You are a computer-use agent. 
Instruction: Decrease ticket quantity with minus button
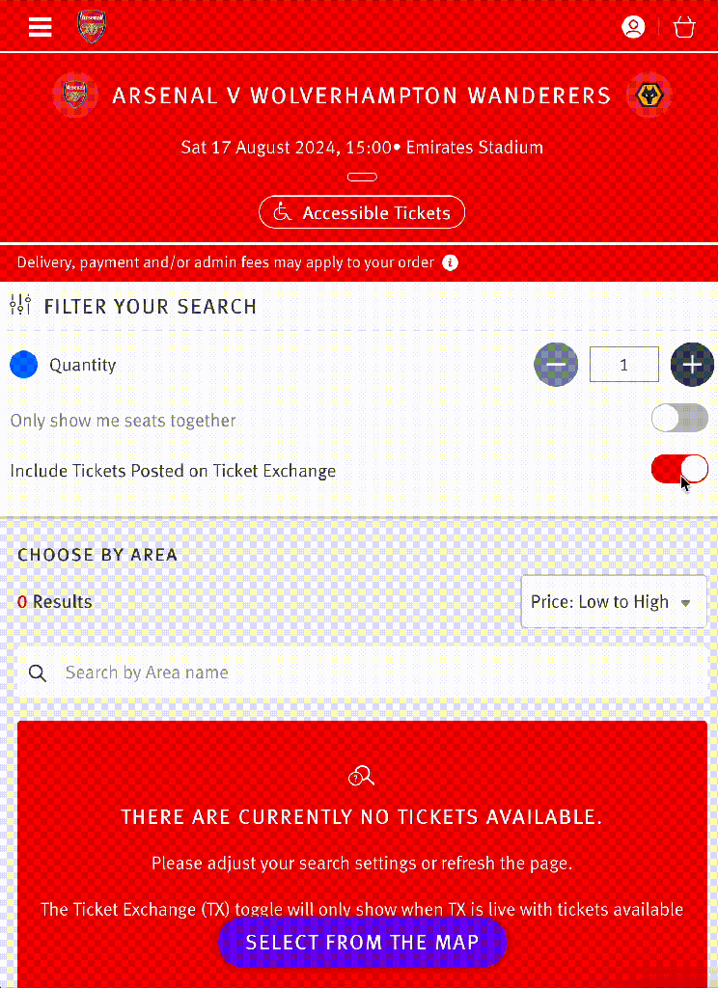(x=556, y=365)
